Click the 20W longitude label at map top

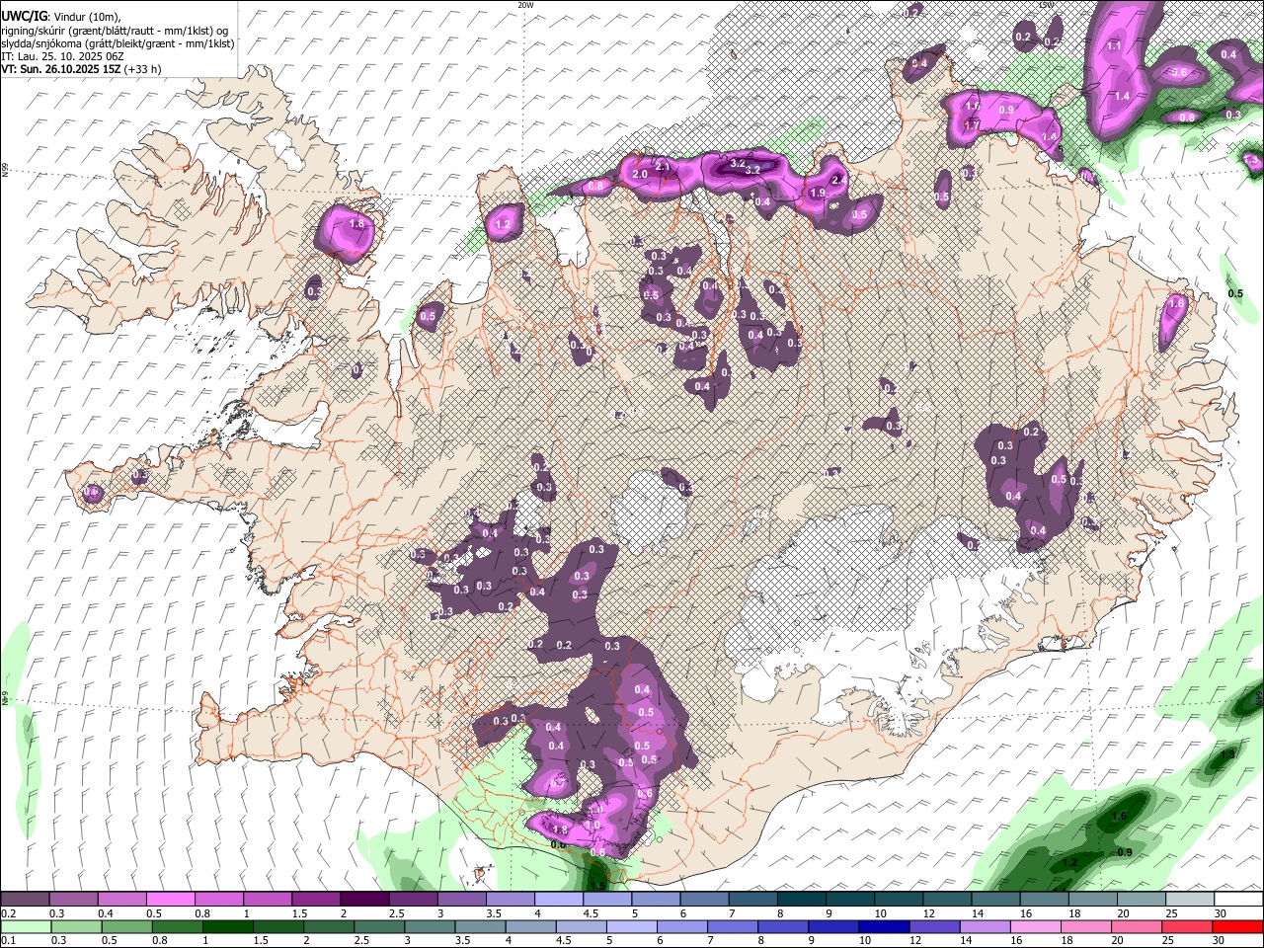coord(525,5)
